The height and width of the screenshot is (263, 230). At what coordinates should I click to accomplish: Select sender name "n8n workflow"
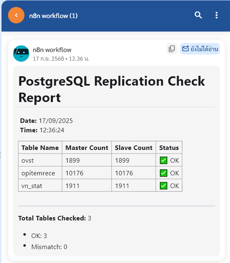point(52,50)
